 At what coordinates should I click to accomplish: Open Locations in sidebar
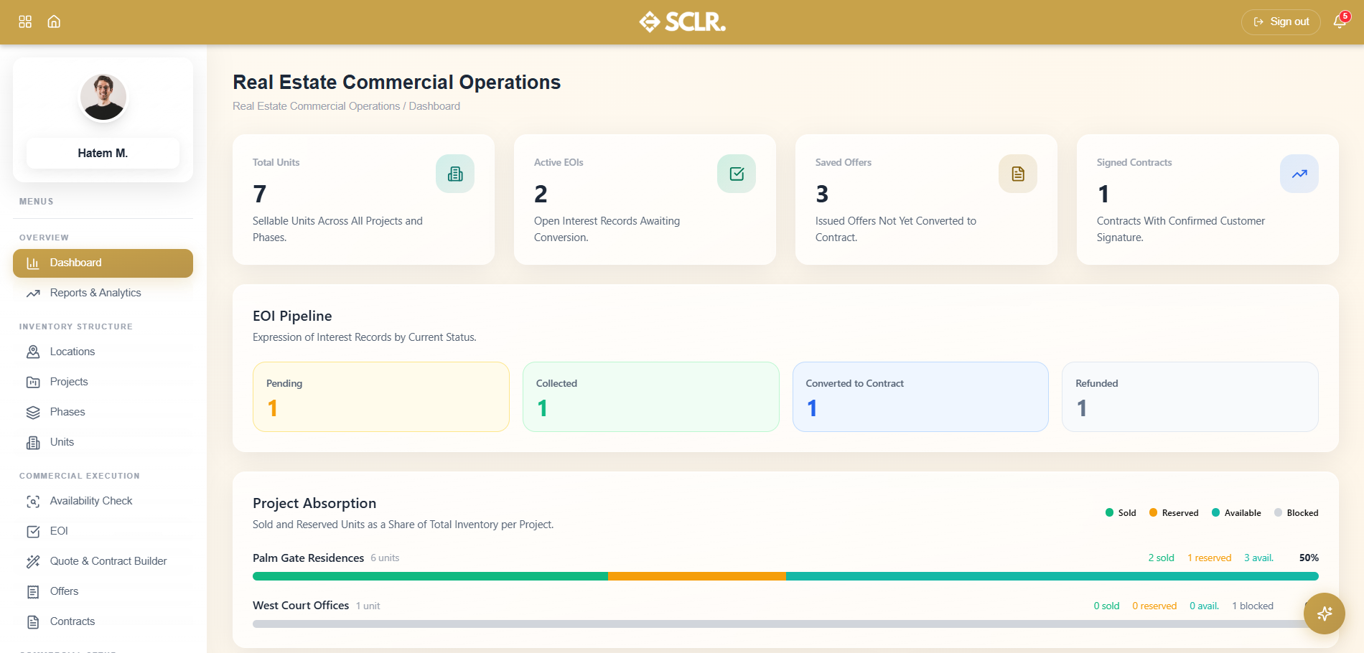103,352
